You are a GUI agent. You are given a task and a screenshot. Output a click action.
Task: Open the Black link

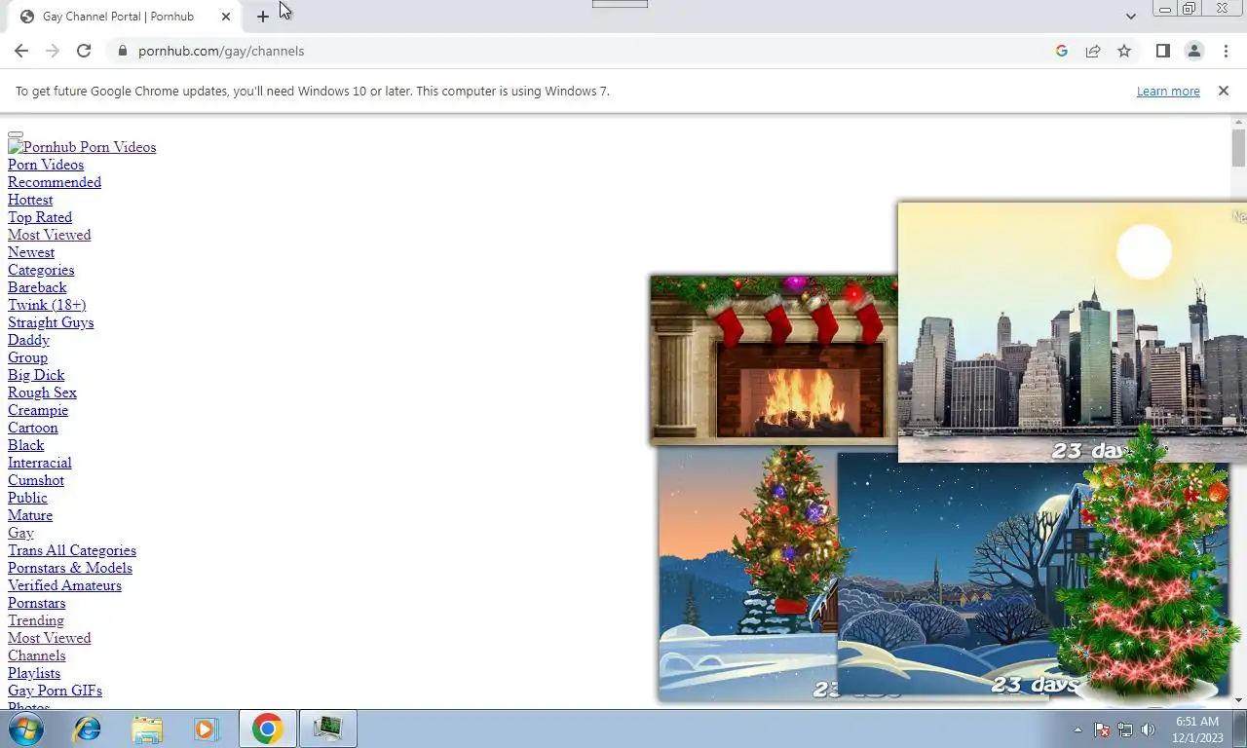(26, 445)
